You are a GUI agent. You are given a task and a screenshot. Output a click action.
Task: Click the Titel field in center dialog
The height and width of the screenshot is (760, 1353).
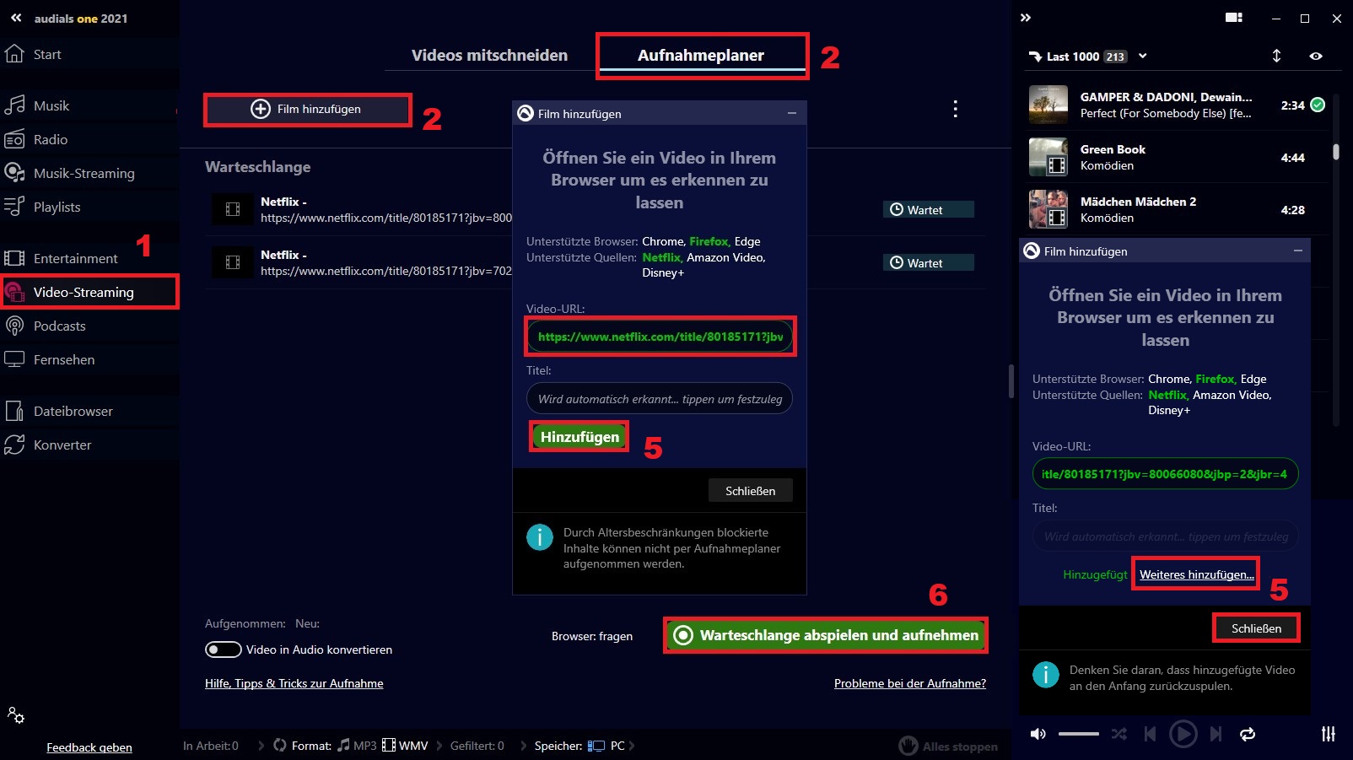(660, 398)
